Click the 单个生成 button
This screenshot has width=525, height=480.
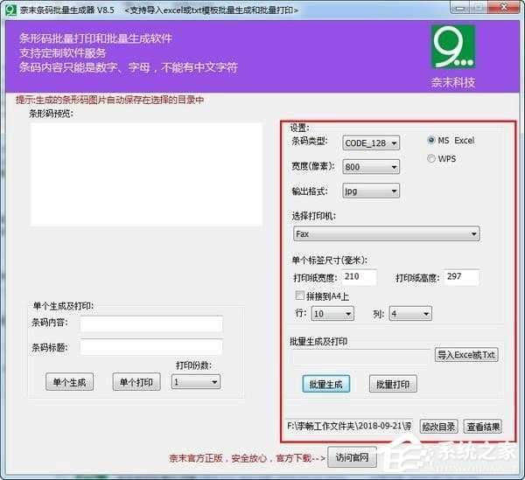(x=70, y=382)
